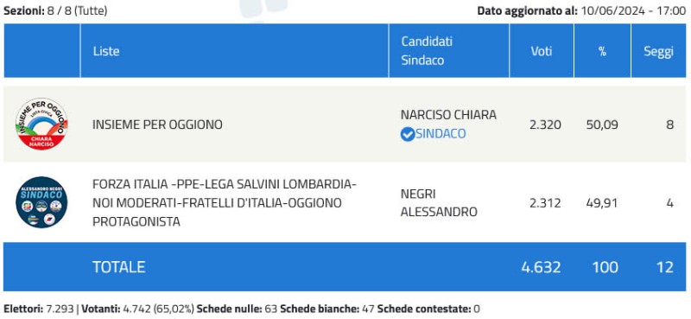Click candidate name NARCISO CHIARA
This screenshot has height=319, width=691.
448,115
